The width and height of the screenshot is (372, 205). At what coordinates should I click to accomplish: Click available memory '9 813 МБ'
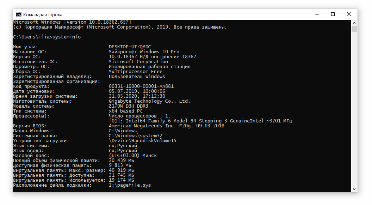120,165
